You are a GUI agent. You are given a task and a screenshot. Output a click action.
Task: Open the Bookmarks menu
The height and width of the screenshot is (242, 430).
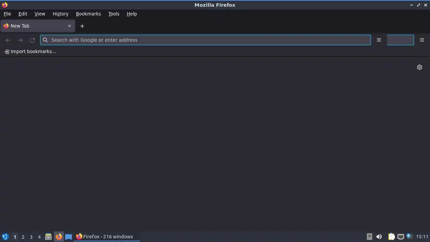[x=88, y=14]
